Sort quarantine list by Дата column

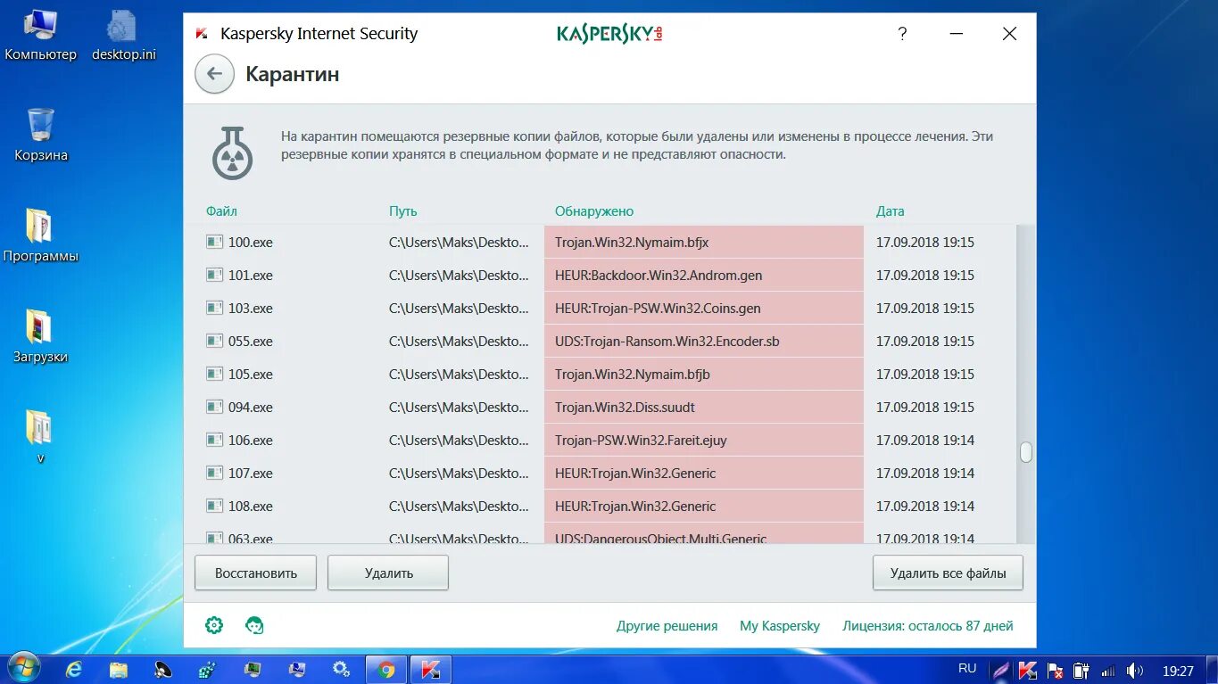(x=890, y=211)
